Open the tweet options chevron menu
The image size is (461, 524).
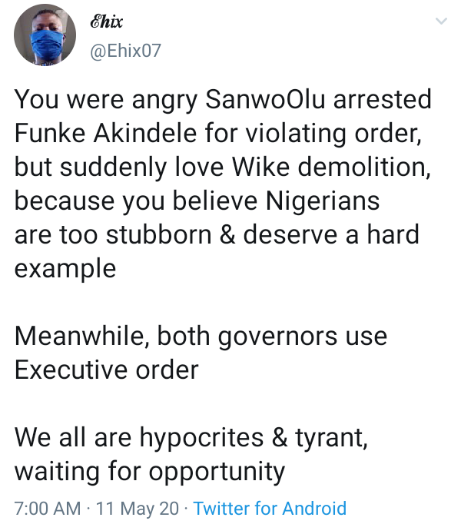click(x=441, y=22)
